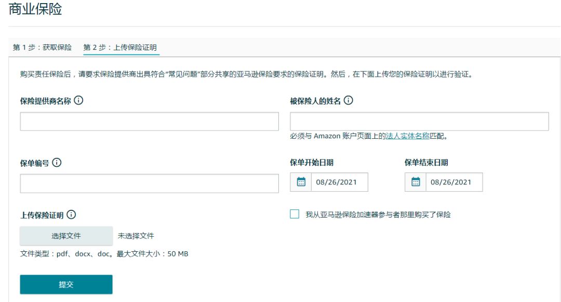This screenshot has width=561, height=302.
Task: Click info icon beside 被保险人的姓名
Action: pyautogui.click(x=348, y=100)
